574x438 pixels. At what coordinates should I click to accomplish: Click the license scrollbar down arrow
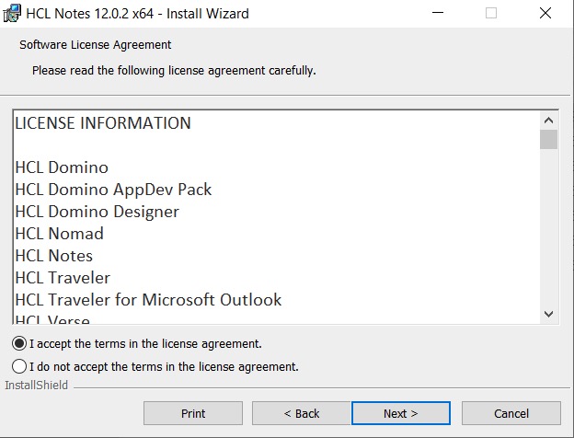click(x=549, y=314)
